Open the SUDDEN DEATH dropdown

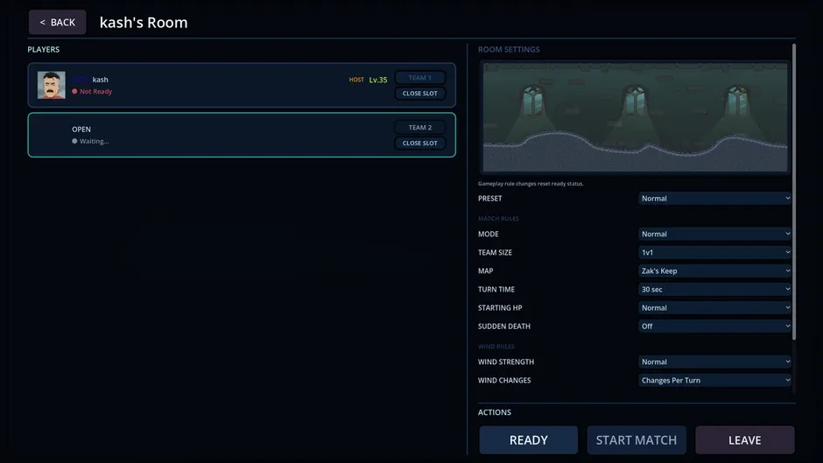(715, 326)
